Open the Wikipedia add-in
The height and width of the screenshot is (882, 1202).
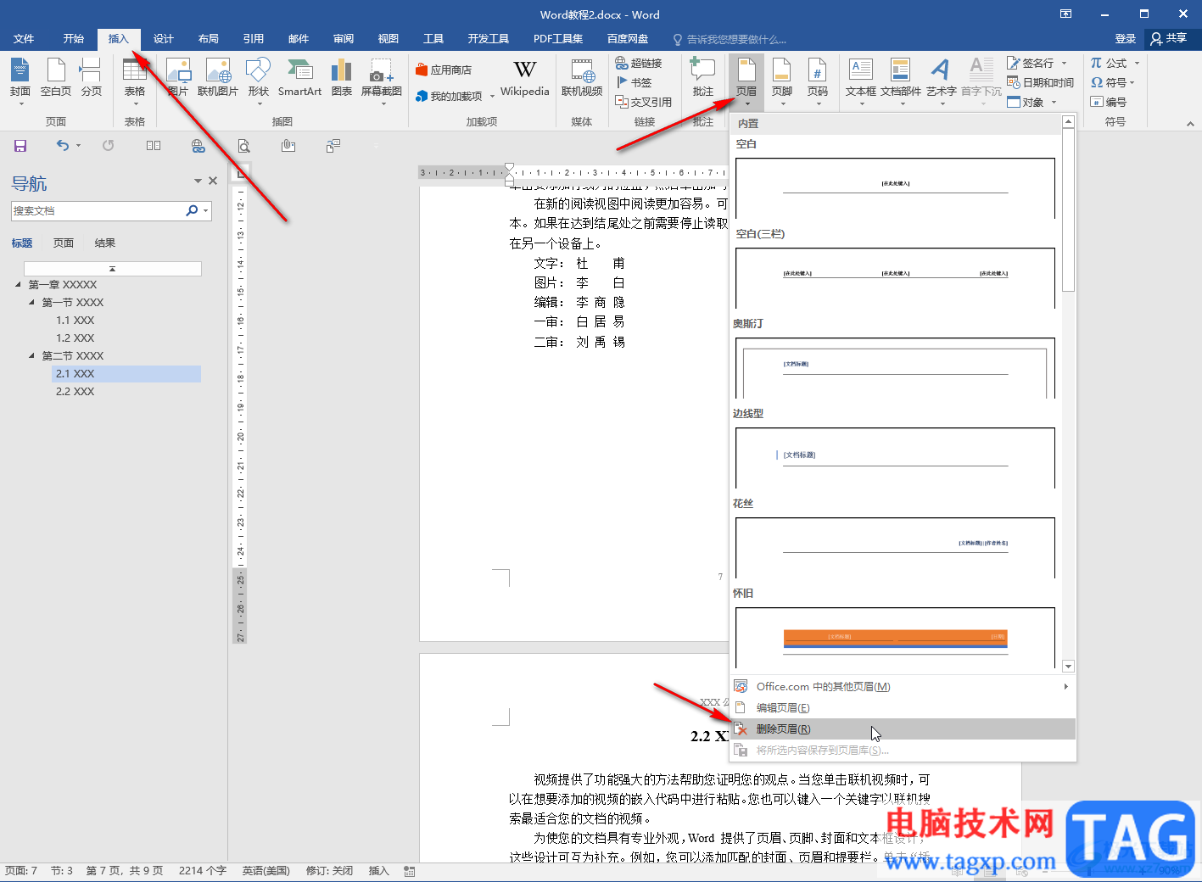524,79
